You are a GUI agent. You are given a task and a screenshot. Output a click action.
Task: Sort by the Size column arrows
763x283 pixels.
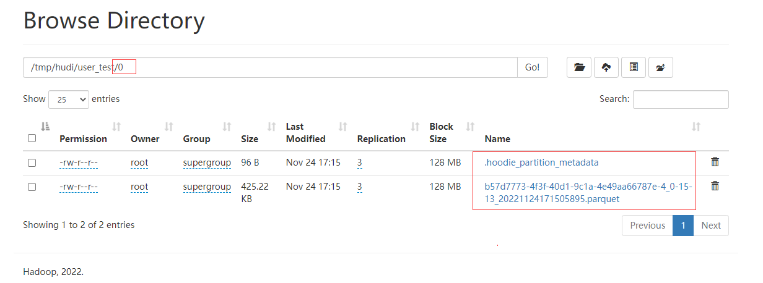[x=271, y=127]
